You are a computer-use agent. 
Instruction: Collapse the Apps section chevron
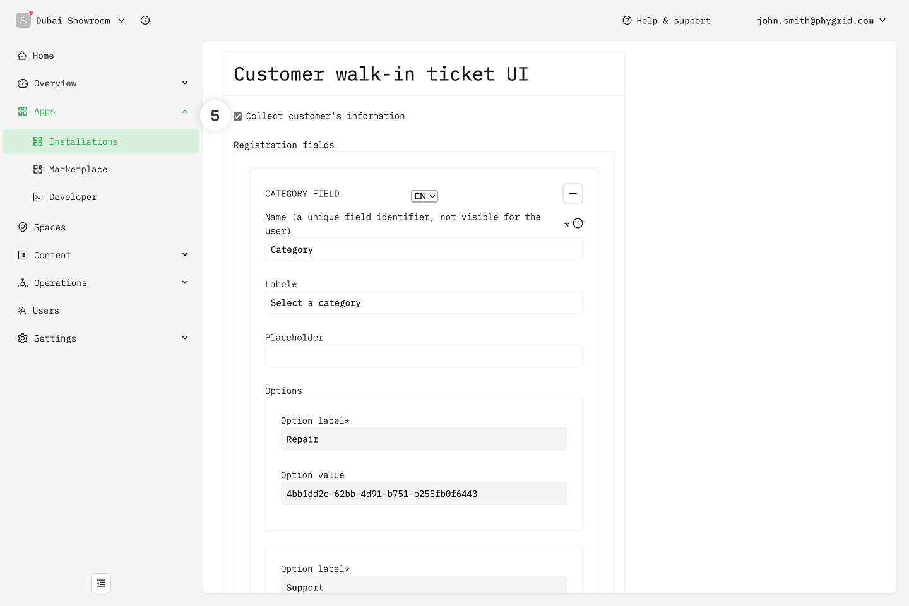tap(185, 111)
